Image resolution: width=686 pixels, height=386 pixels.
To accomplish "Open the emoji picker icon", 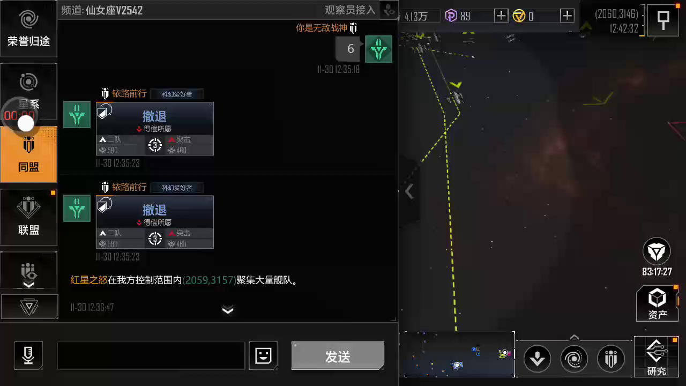I will point(263,355).
